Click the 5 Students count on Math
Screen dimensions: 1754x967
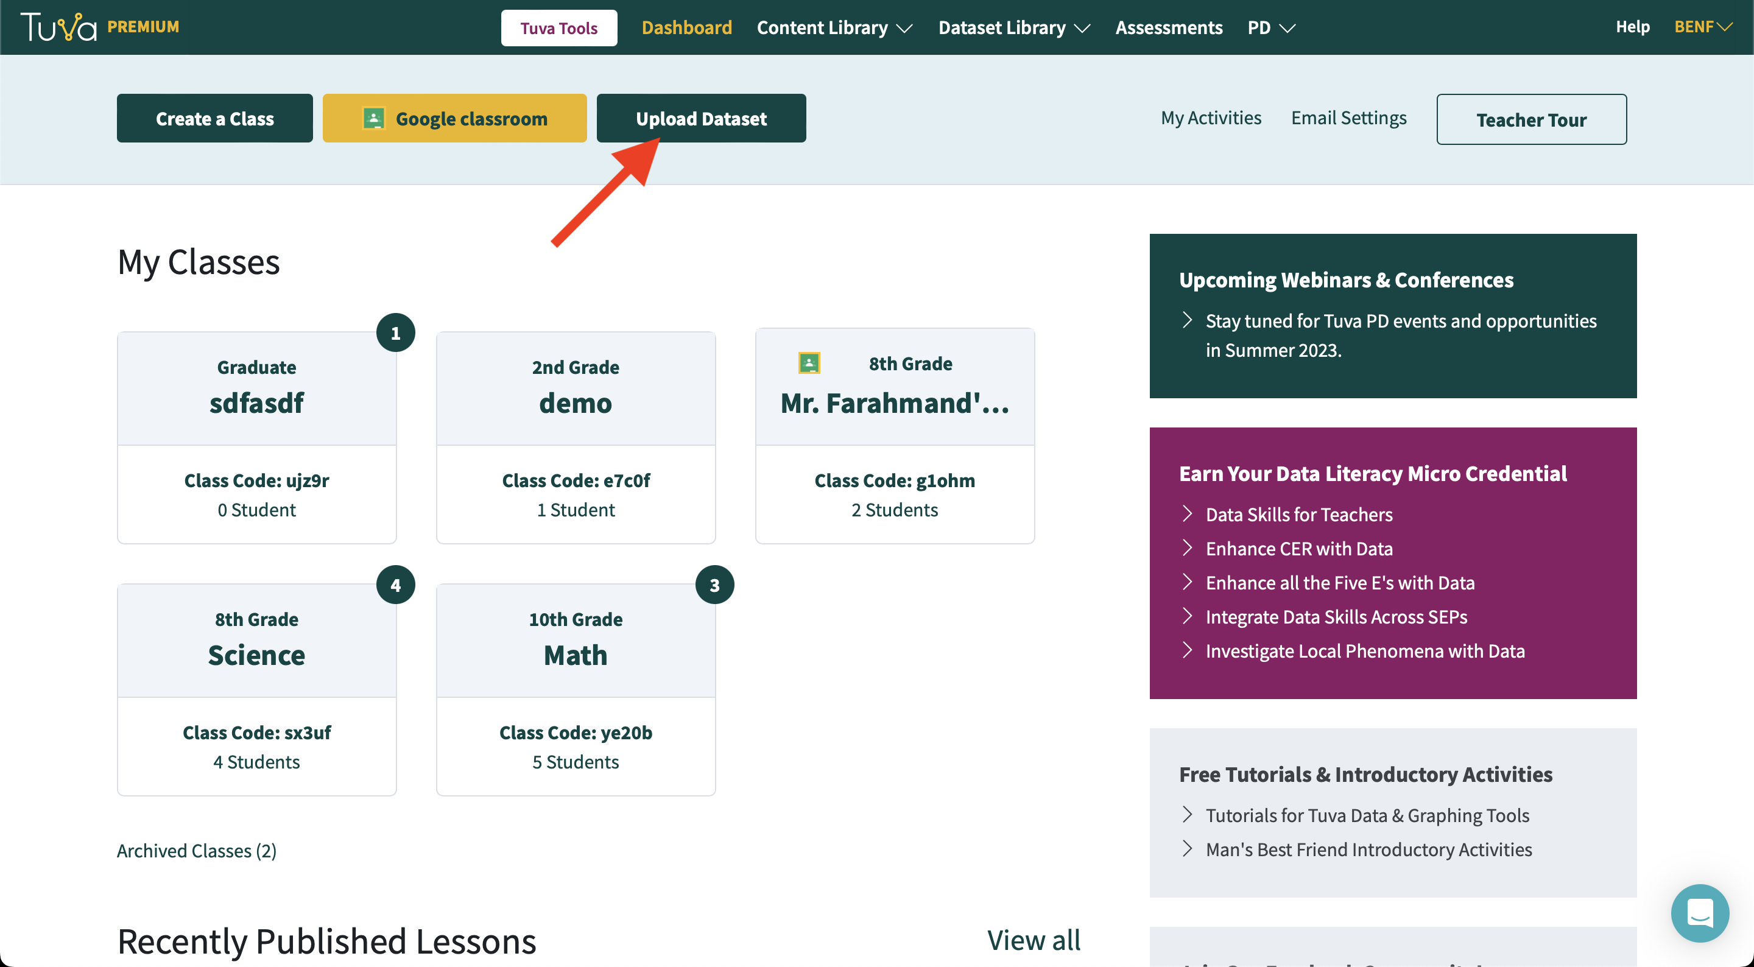point(576,762)
